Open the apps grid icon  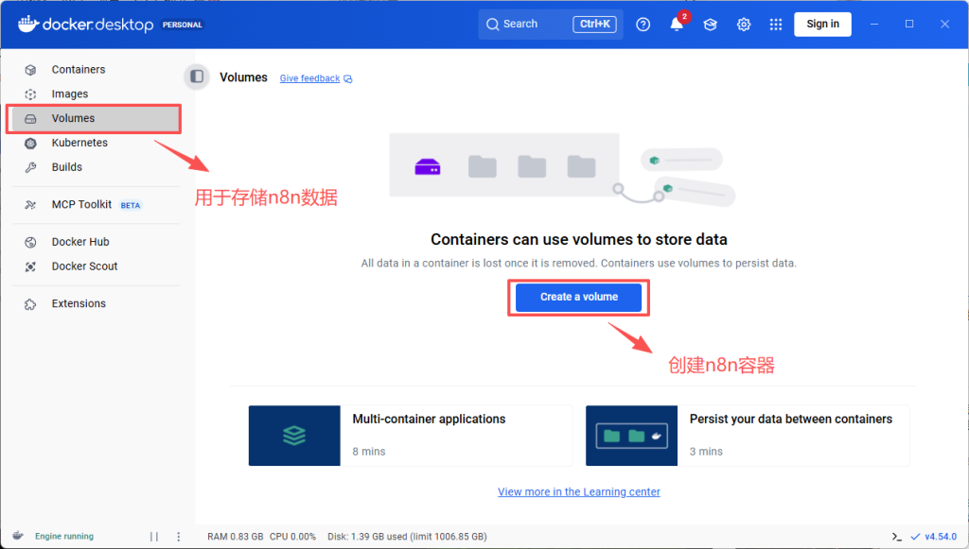click(776, 25)
